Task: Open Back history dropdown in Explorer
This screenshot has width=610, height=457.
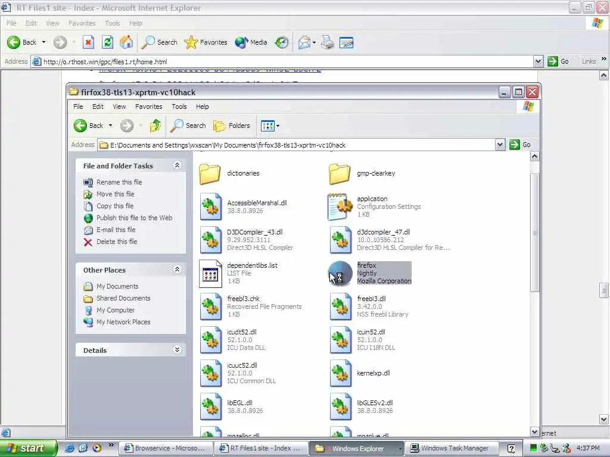Action: (110, 126)
